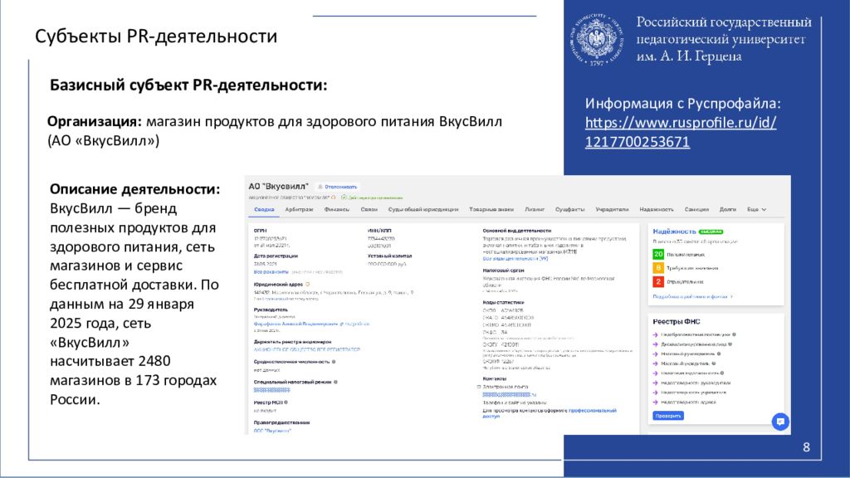850x478 pixels.
Task: Click the green status check icon under company name
Action: pos(344,198)
